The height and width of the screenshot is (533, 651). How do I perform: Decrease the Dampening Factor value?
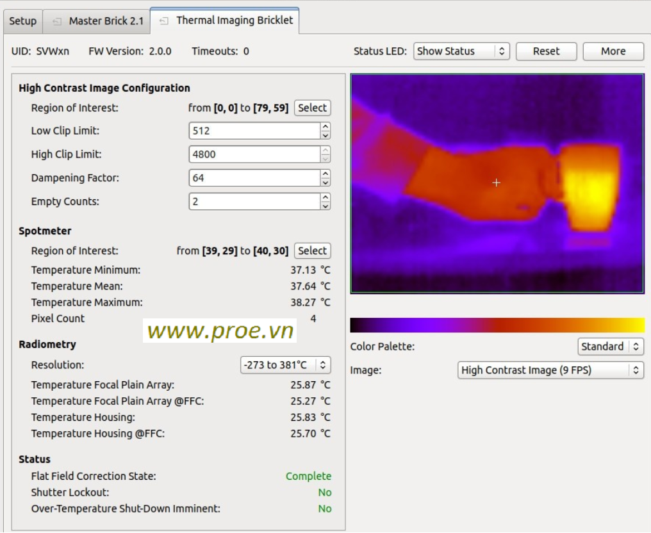tap(325, 182)
